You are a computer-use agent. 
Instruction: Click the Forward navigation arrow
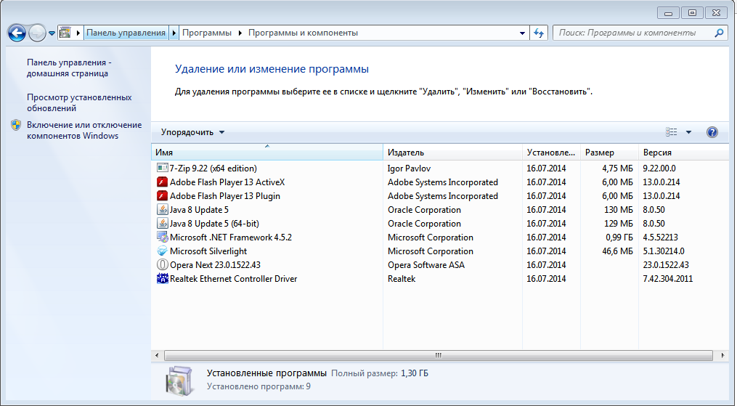(x=37, y=33)
